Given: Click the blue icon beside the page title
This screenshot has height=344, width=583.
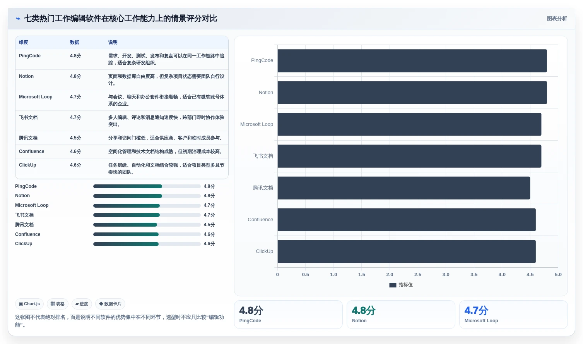Looking at the screenshot, I should [x=18, y=19].
